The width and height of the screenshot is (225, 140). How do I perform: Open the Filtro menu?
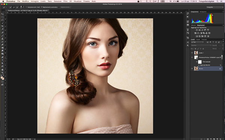(x=65, y=1)
